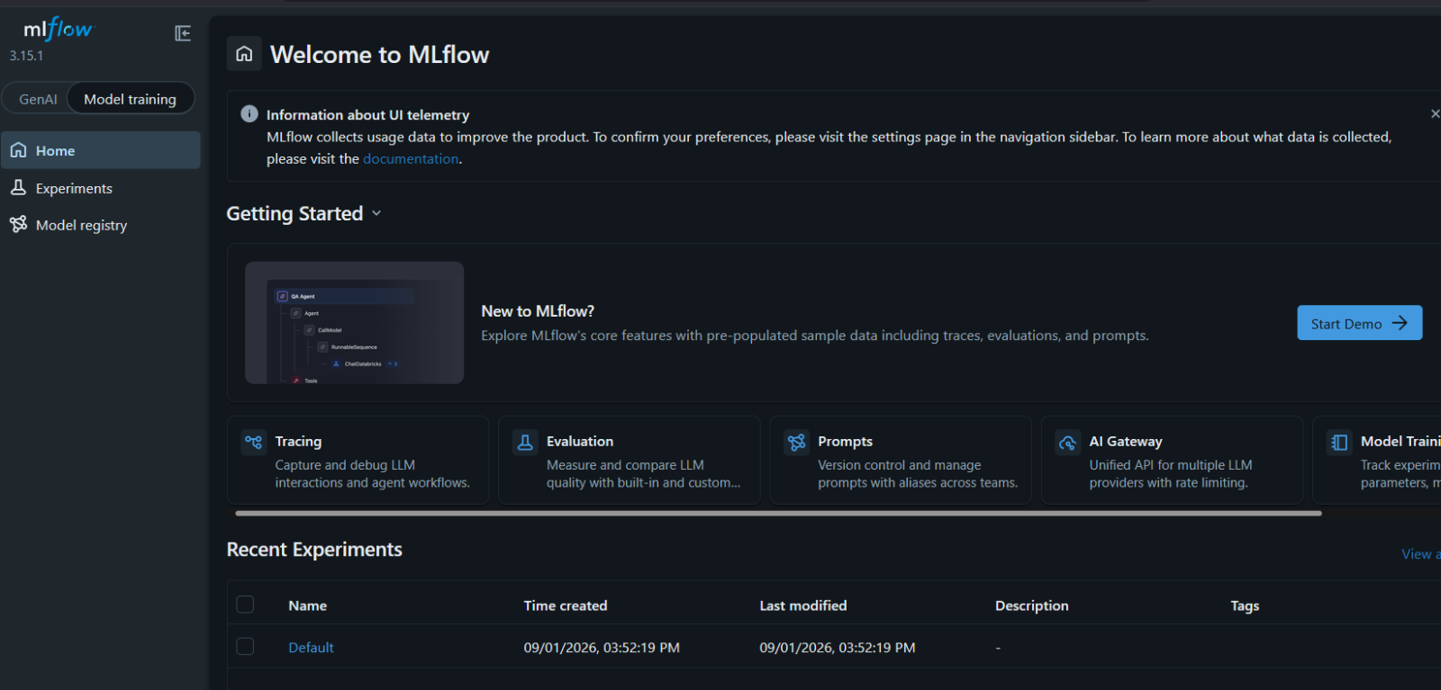Screen dimensions: 1441x690
Task: Open the Prompts card
Action: click(901, 460)
